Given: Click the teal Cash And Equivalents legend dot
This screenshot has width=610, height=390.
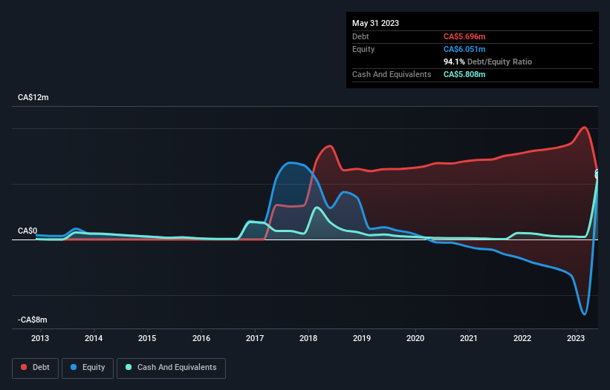Looking at the screenshot, I should [x=129, y=367].
